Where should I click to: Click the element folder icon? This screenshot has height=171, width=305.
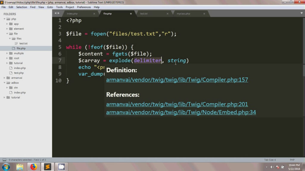coord(11,29)
